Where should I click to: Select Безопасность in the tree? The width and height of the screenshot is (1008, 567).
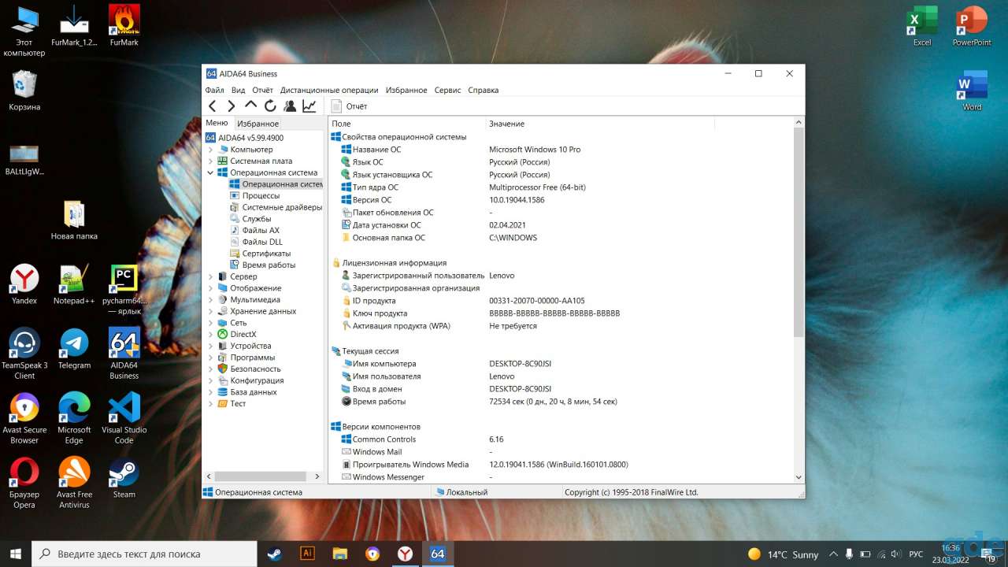pos(249,369)
